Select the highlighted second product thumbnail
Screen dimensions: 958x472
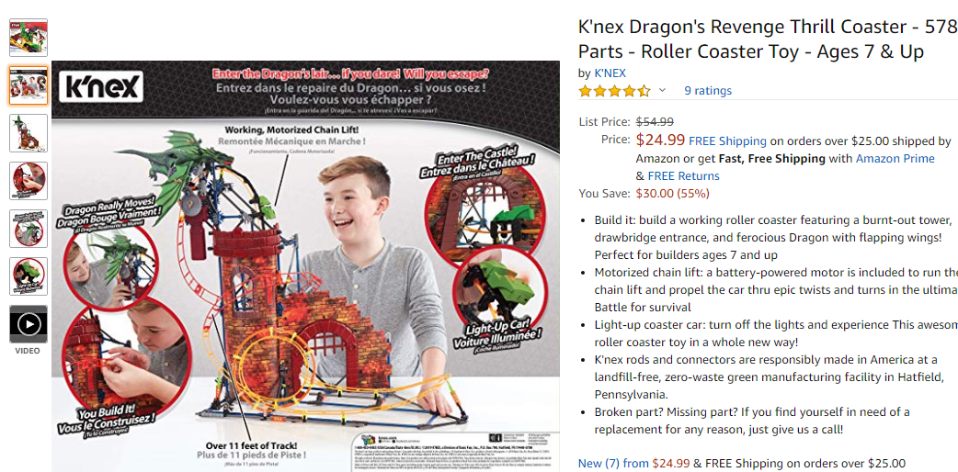click(29, 85)
